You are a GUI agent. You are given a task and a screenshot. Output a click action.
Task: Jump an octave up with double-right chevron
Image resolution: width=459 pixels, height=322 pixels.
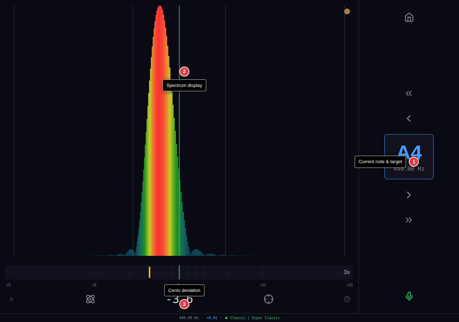pyautogui.click(x=409, y=220)
